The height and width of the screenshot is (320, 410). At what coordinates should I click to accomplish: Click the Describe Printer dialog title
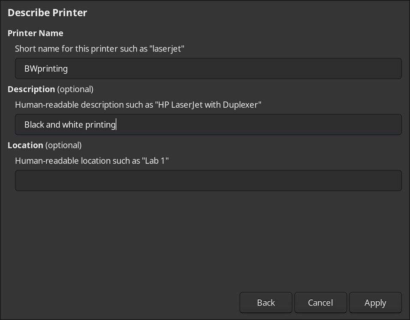(47, 12)
